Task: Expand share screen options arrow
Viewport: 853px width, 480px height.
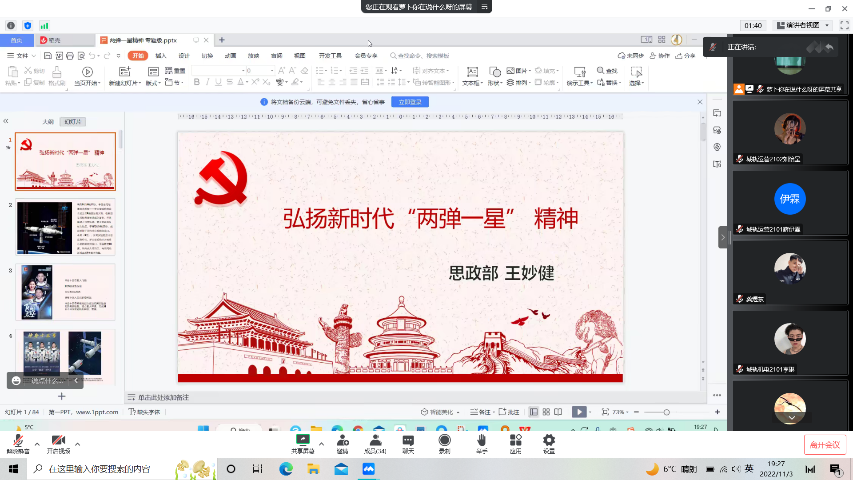Action: point(321,444)
